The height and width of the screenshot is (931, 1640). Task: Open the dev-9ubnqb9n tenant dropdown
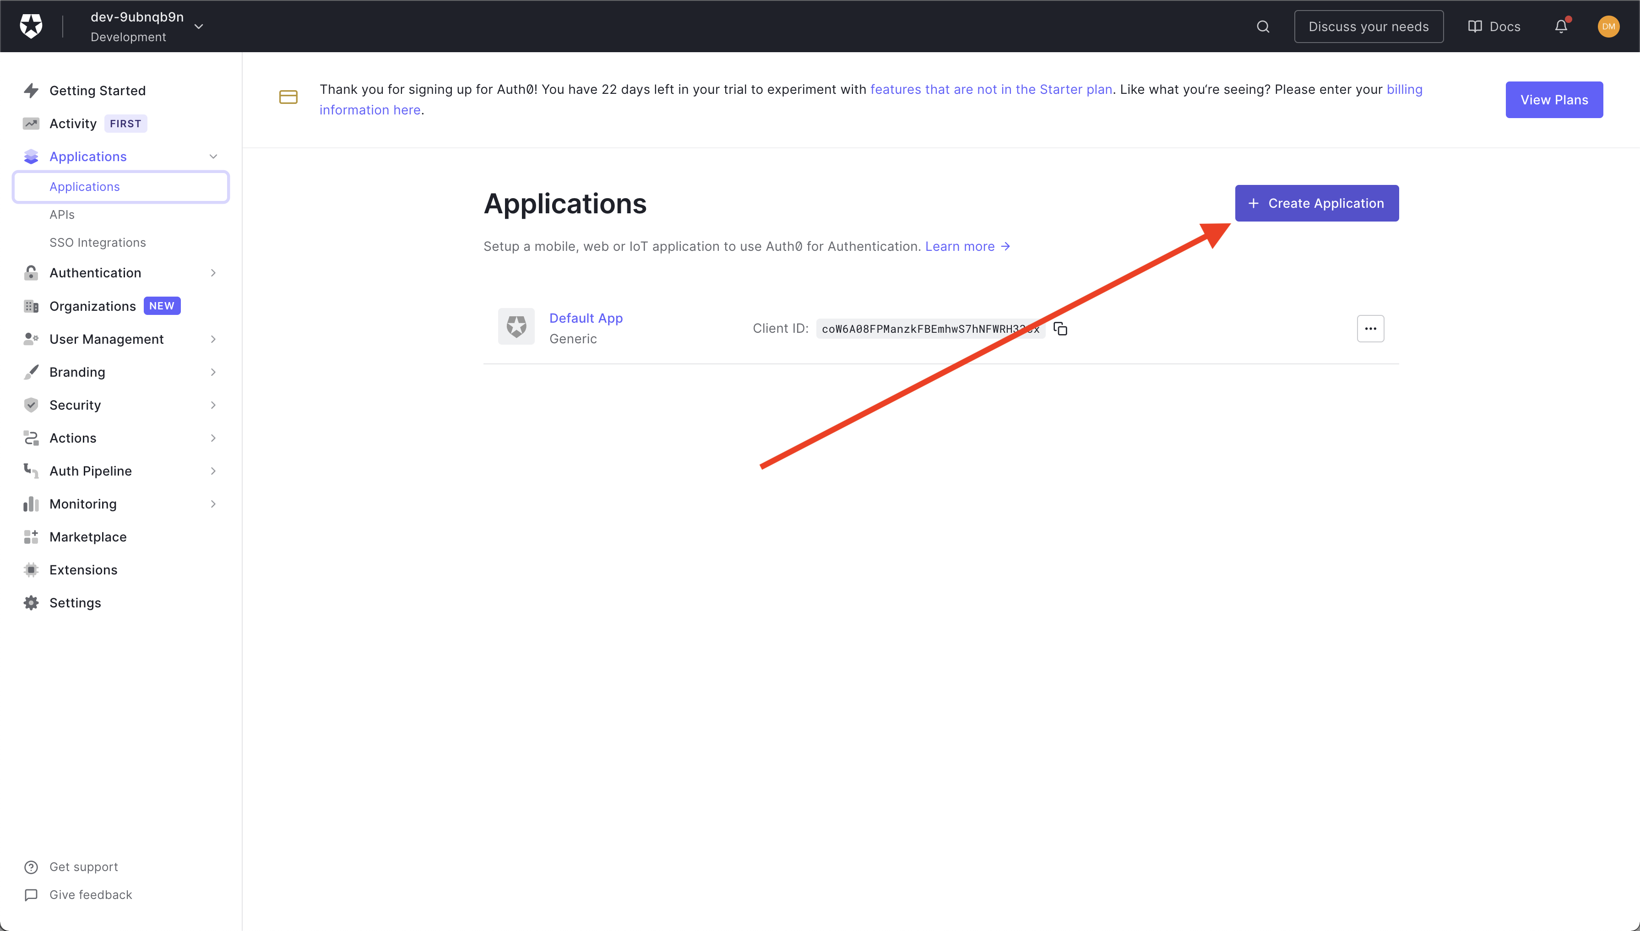pos(198,26)
